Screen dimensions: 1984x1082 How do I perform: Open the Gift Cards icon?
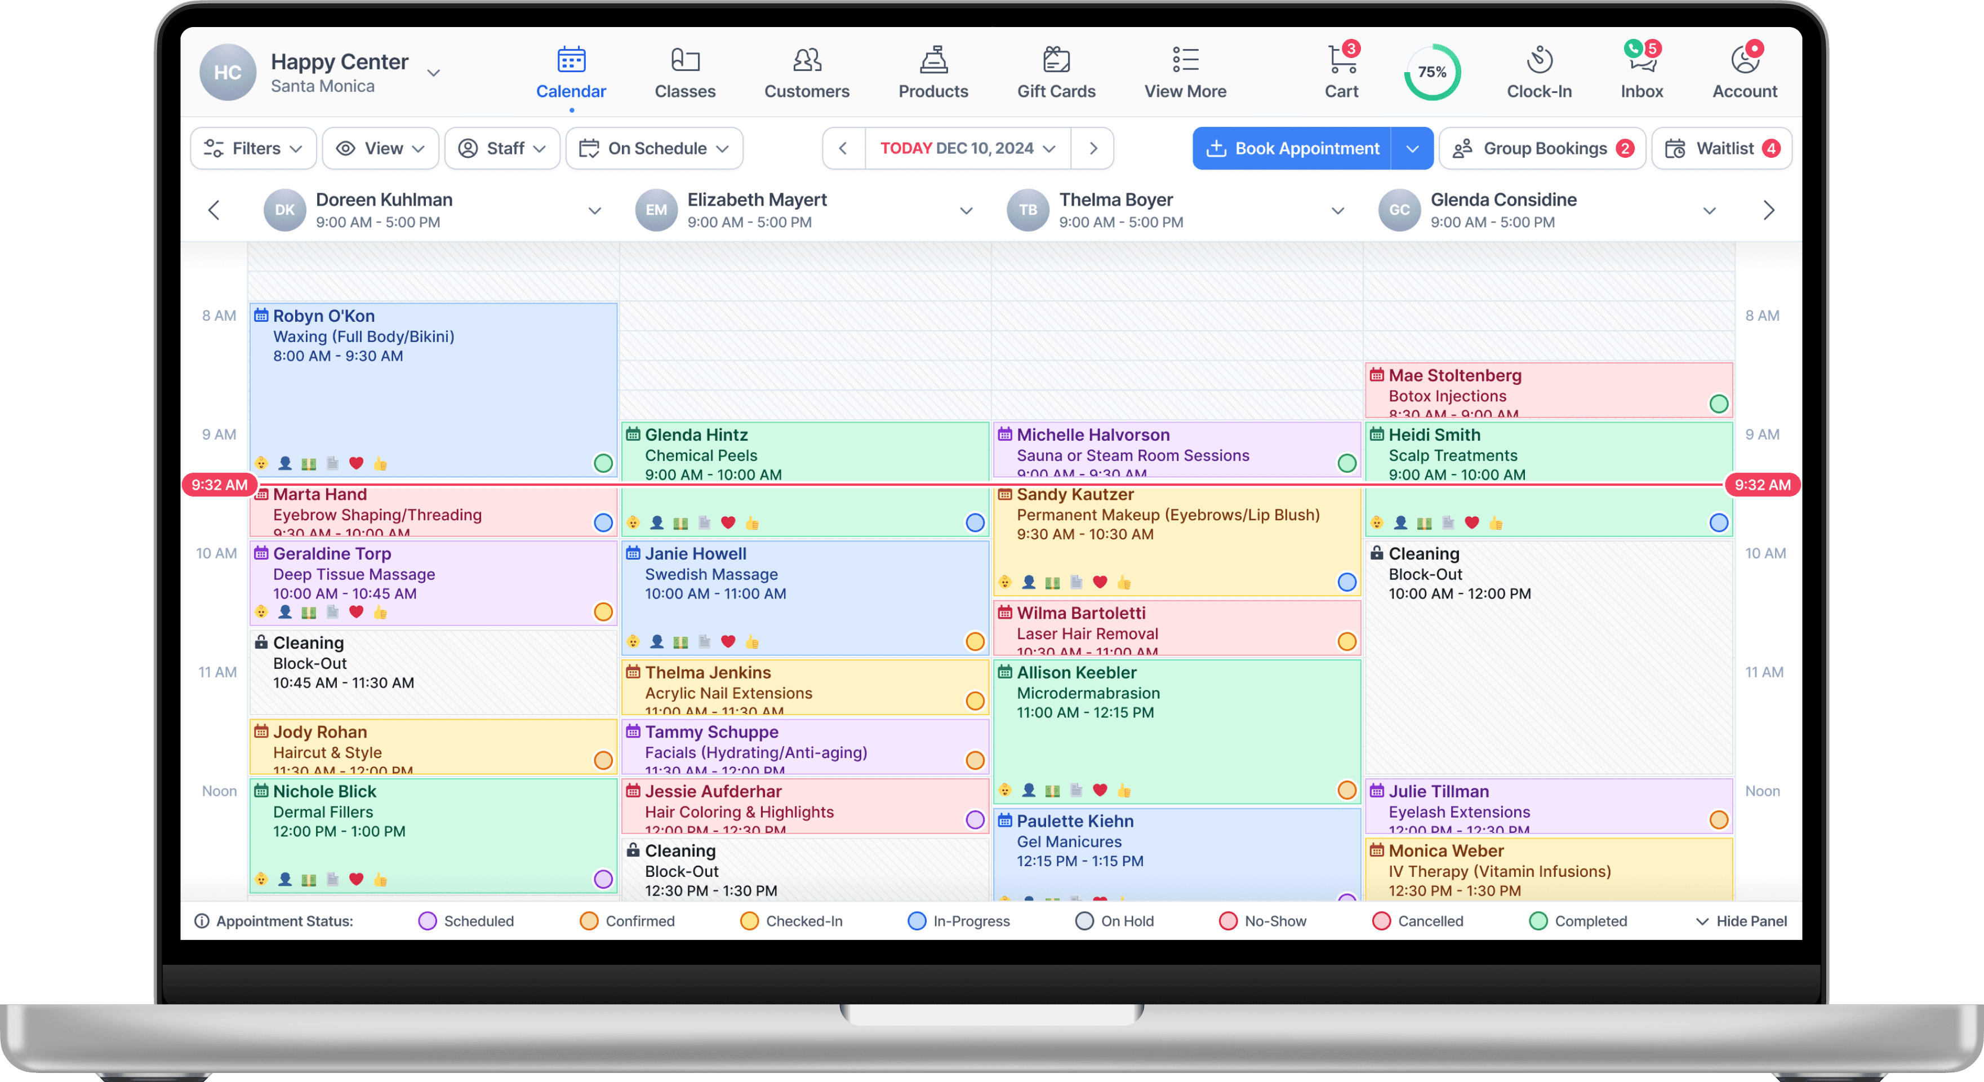point(1056,60)
